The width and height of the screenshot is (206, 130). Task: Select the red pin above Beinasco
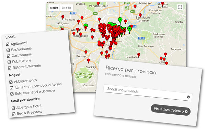pos(86,53)
